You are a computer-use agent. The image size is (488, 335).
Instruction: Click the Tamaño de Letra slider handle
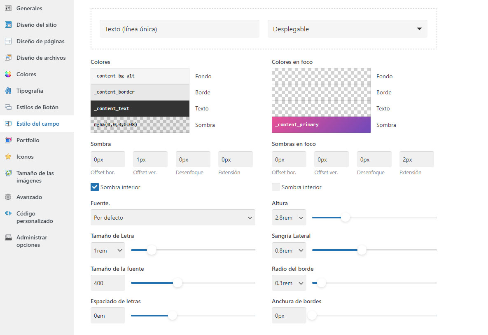tap(152, 250)
